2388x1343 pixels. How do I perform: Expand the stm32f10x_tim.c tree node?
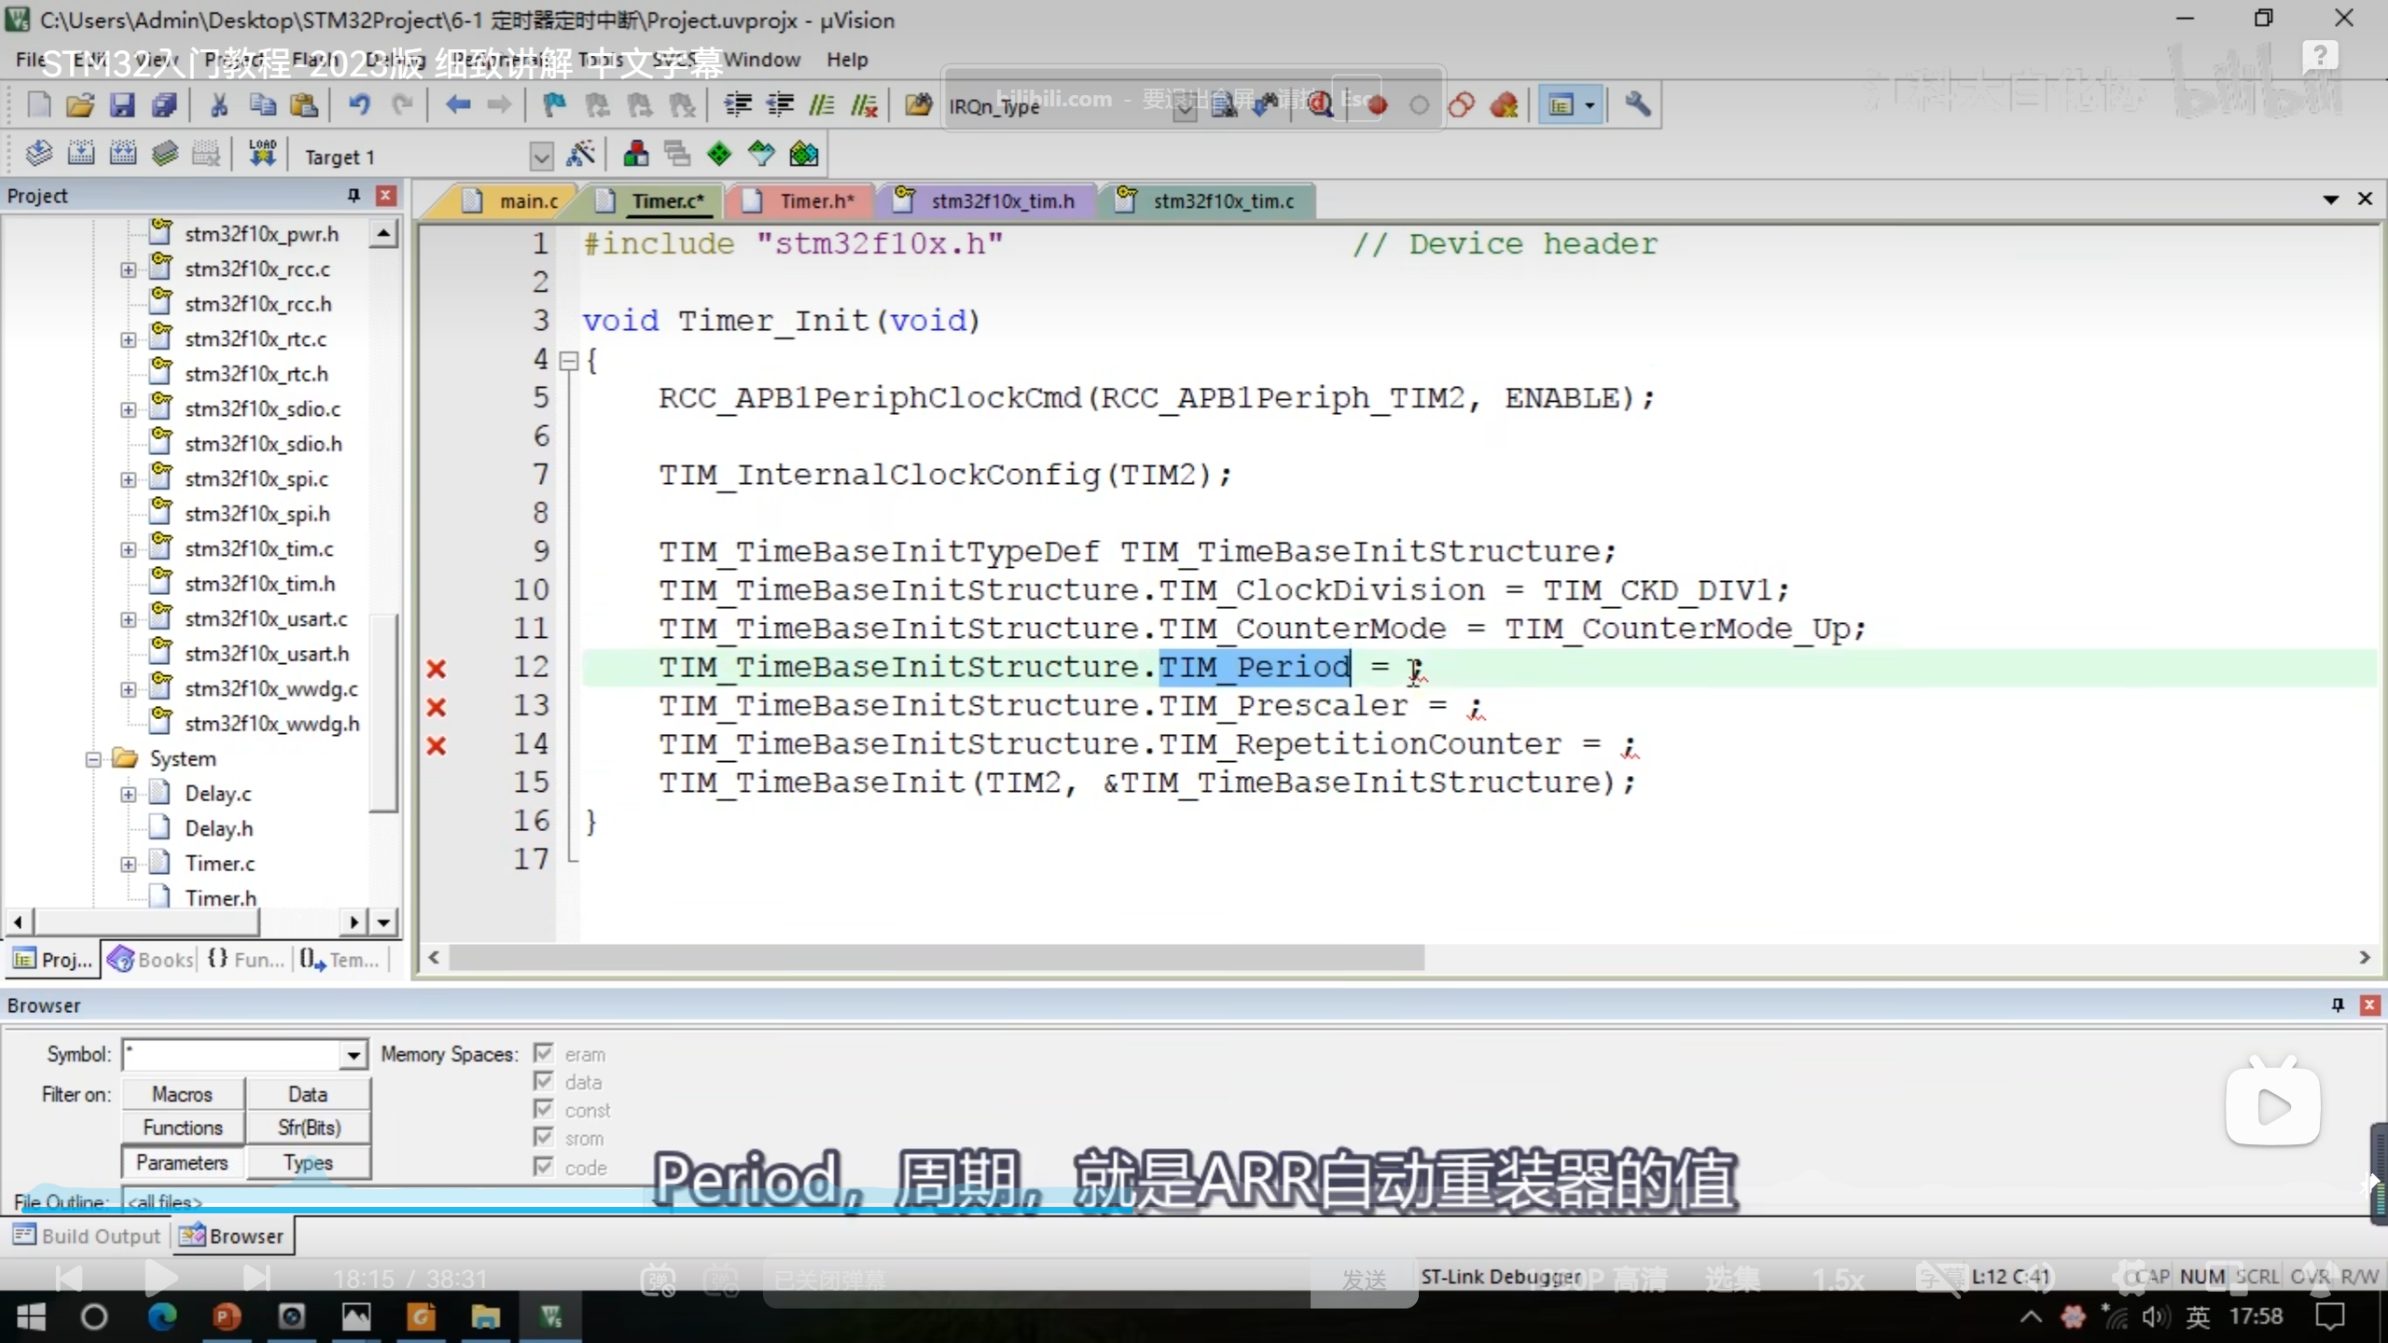click(x=128, y=549)
